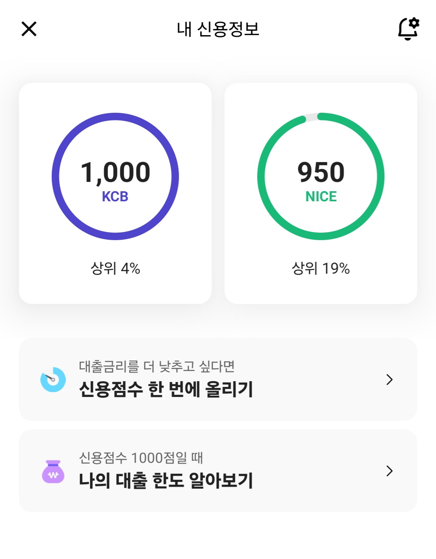Select the 1,000 KCB score number
The width and height of the screenshot is (436, 559).
115,172
